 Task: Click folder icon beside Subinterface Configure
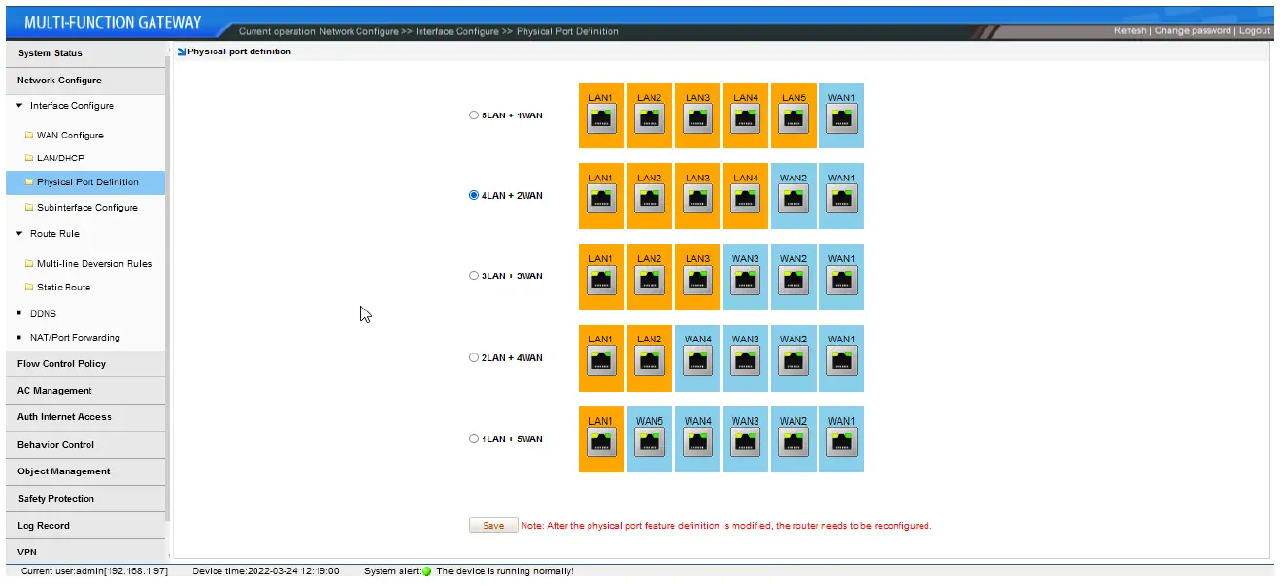[29, 207]
